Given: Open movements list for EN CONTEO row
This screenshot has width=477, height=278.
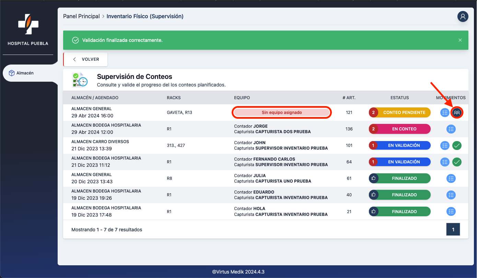Looking at the screenshot, I should pyautogui.click(x=451, y=129).
